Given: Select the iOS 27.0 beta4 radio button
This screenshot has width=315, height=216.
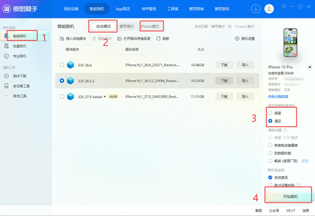Looking at the screenshot, I should (62, 96).
